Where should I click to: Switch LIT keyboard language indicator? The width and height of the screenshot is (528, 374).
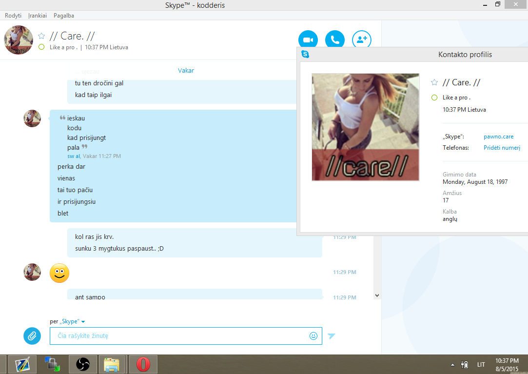click(481, 365)
